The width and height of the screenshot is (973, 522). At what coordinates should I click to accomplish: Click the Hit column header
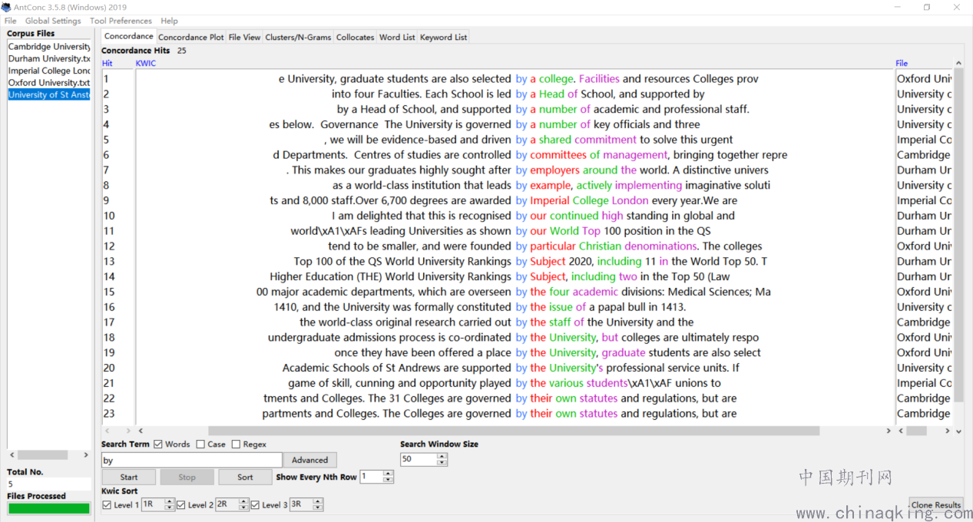[108, 63]
